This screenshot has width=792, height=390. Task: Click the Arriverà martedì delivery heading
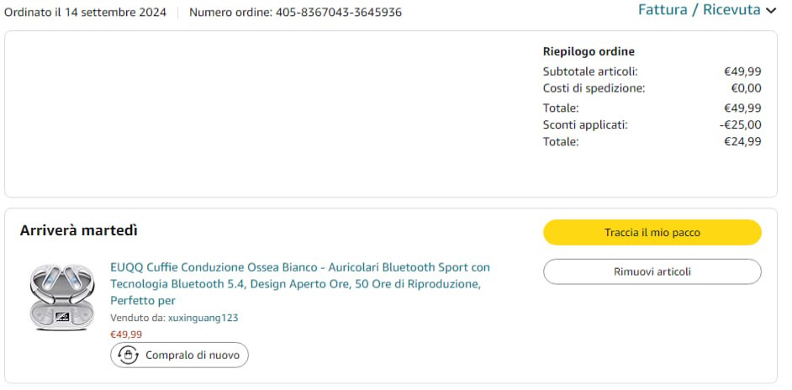79,230
